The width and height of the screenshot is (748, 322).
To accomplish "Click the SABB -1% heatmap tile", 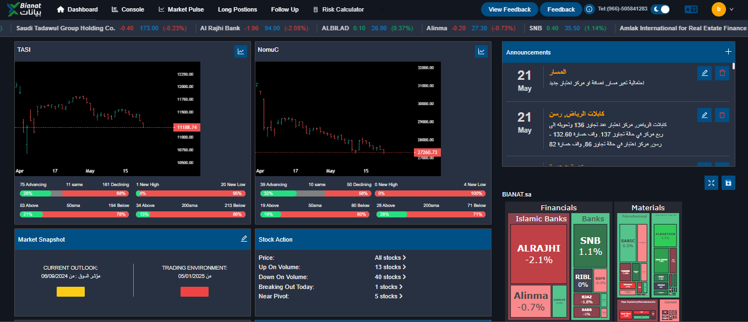I will pyautogui.click(x=587, y=312).
